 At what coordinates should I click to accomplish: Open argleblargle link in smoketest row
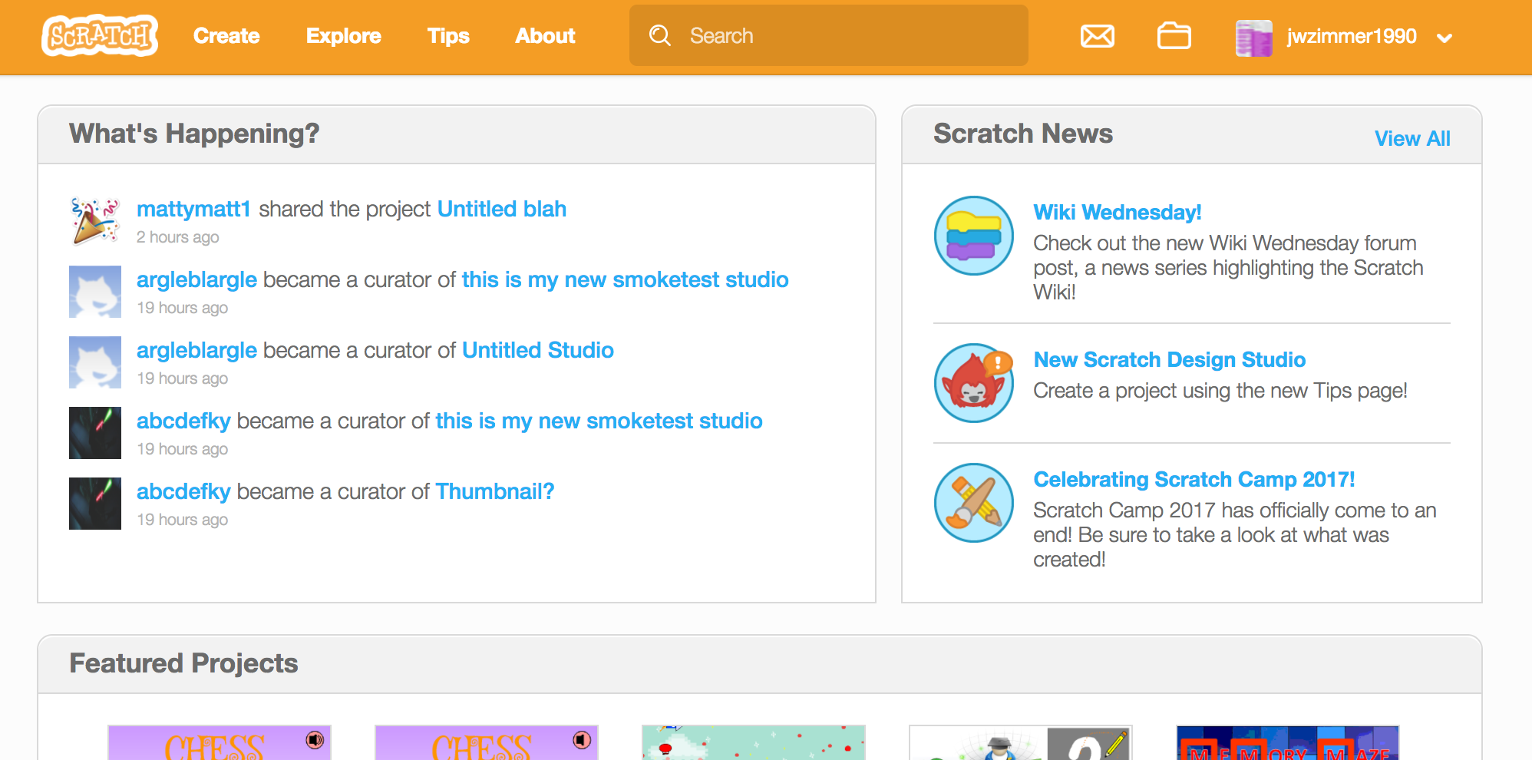(x=196, y=279)
